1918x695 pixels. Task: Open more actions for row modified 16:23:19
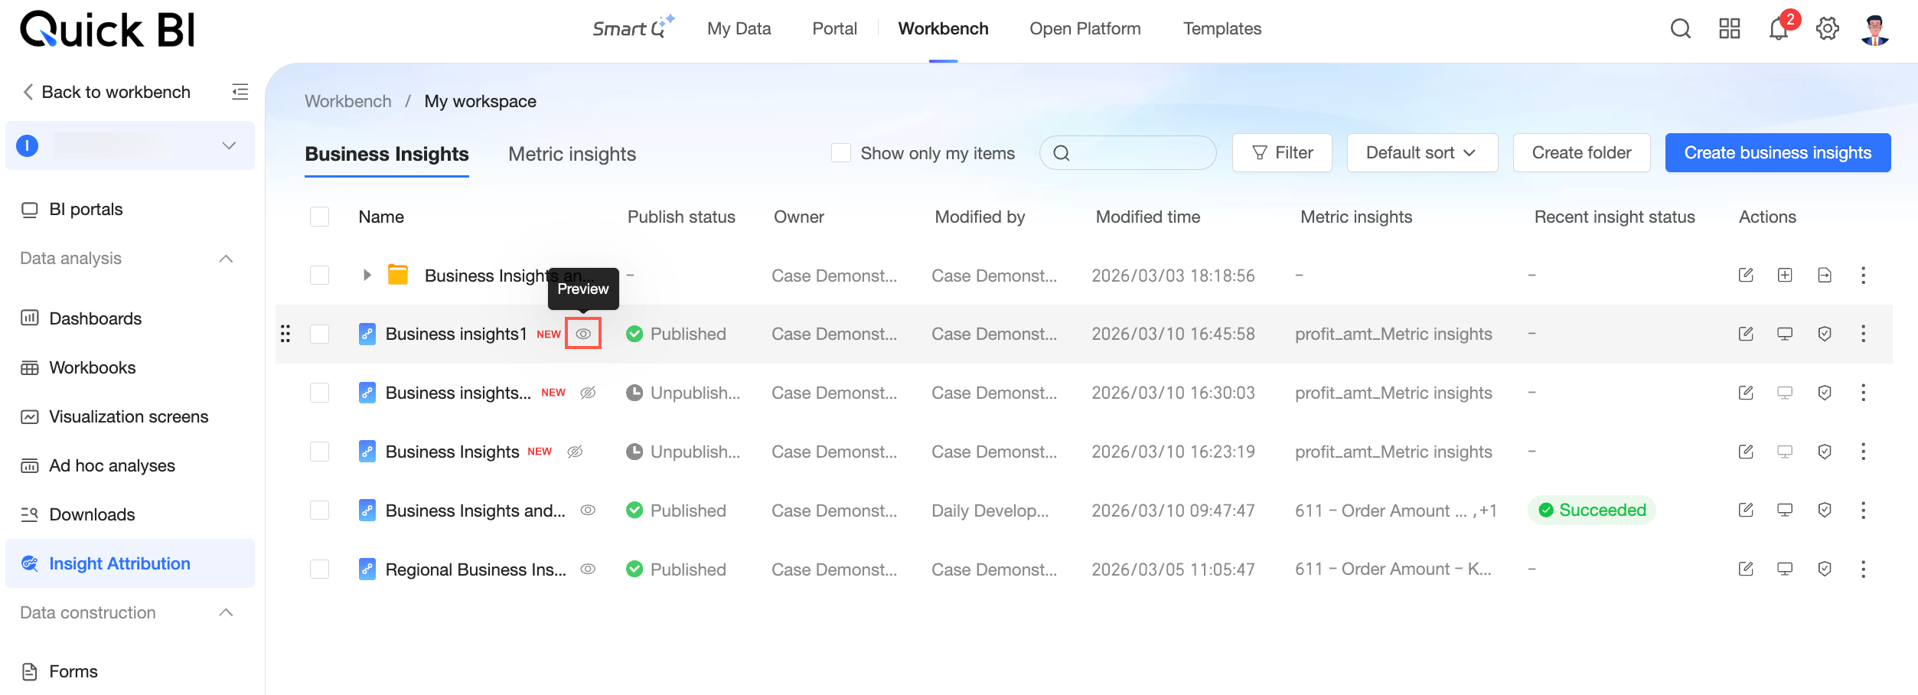tap(1864, 452)
